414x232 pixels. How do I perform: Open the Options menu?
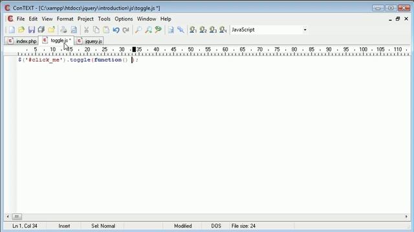[124, 19]
